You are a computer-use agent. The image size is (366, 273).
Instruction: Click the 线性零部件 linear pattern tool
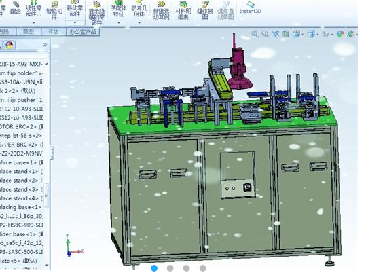34,9
